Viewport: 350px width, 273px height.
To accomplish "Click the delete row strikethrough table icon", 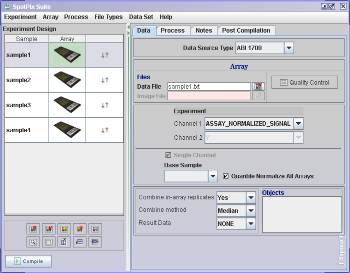I will (95, 242).
